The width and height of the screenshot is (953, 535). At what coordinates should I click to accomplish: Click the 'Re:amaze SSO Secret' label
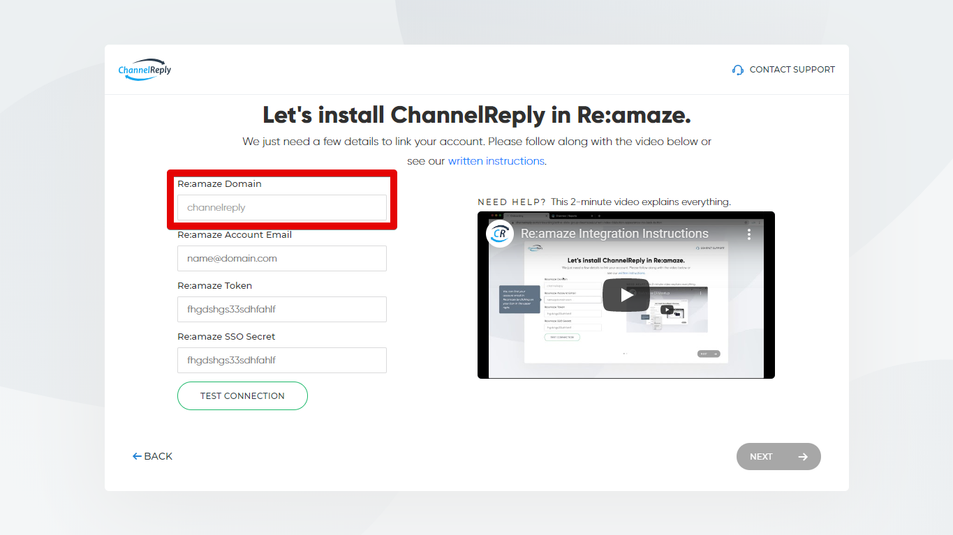point(226,337)
